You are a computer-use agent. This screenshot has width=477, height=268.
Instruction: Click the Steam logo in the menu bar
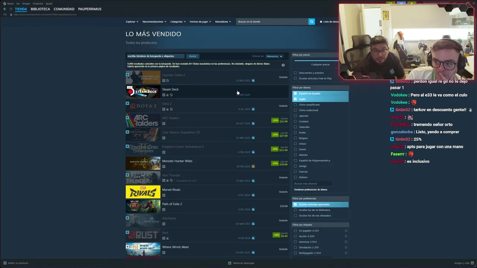[4, 4]
